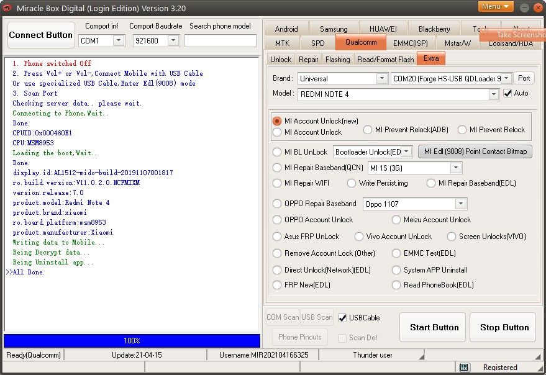The image size is (546, 375).
Task: Toggle the USBCable checkbox
Action: point(343,318)
